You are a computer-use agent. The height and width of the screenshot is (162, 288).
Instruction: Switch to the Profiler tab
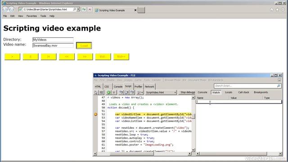point(138,86)
